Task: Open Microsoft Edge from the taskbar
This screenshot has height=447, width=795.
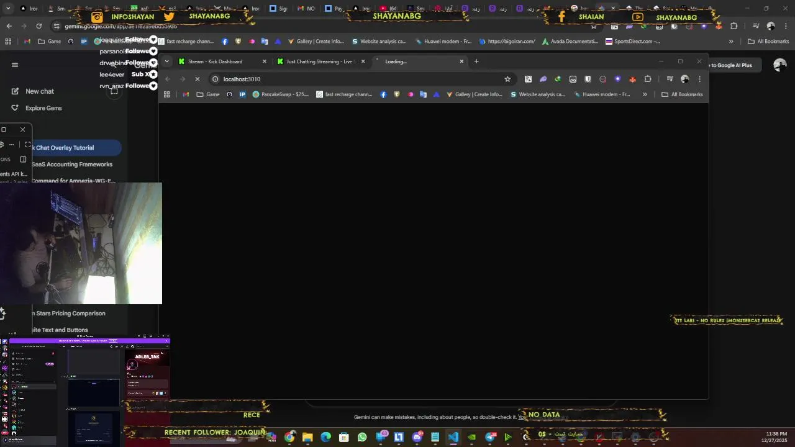Action: pyautogui.click(x=326, y=437)
